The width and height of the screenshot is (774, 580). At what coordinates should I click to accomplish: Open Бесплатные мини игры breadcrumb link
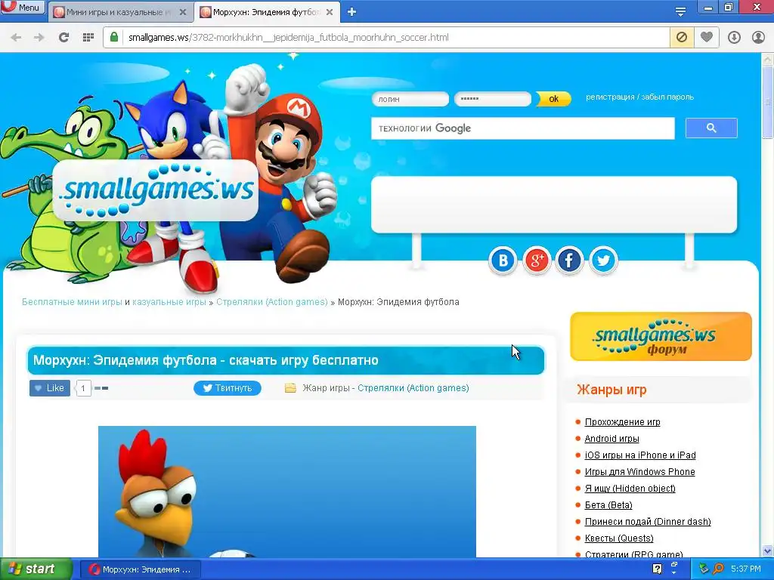point(72,302)
